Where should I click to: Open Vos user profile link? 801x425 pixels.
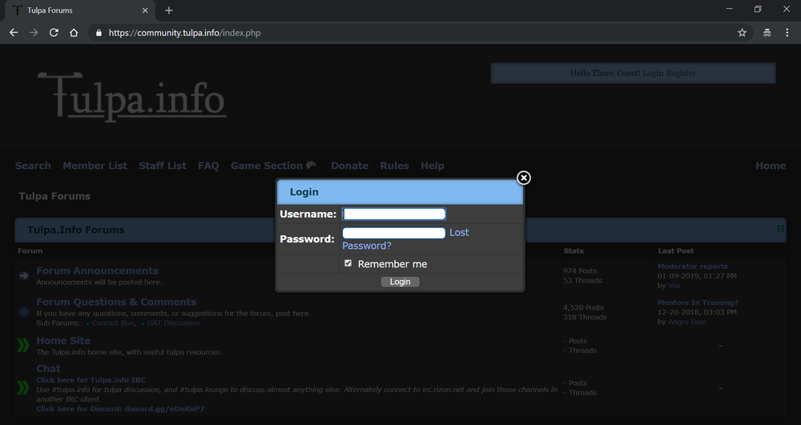click(x=674, y=286)
